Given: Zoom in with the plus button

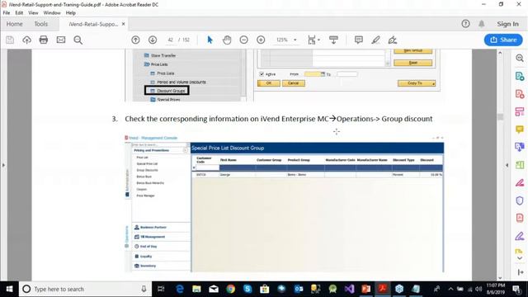Looking at the screenshot, I should click(261, 40).
